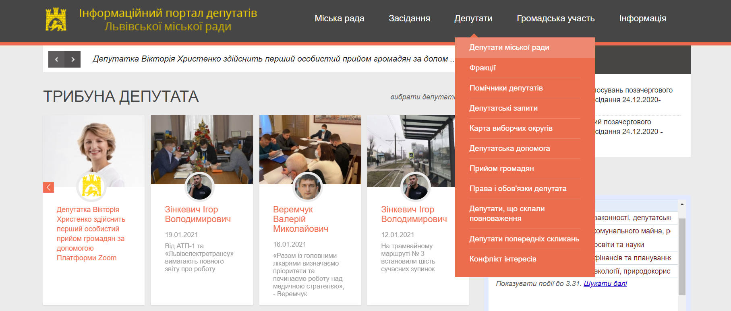Click the Шукати далі link

605,284
